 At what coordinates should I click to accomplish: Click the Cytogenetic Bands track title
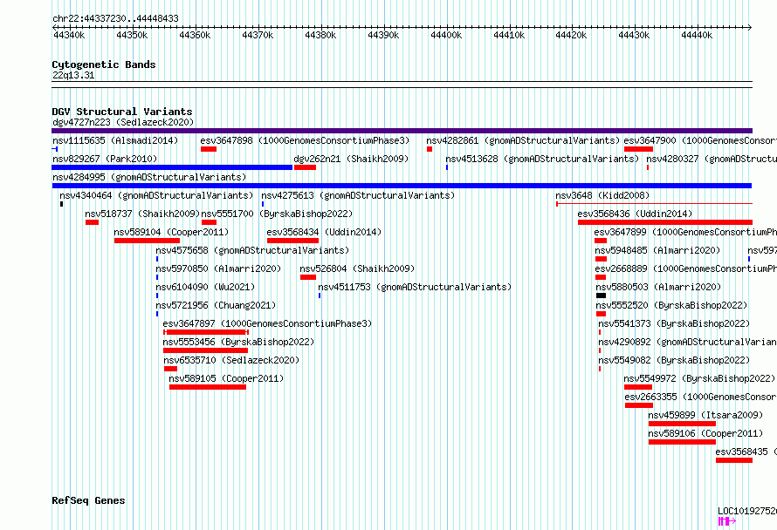point(104,65)
